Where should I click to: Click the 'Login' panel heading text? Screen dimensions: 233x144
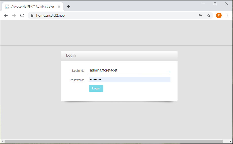pos(71,56)
